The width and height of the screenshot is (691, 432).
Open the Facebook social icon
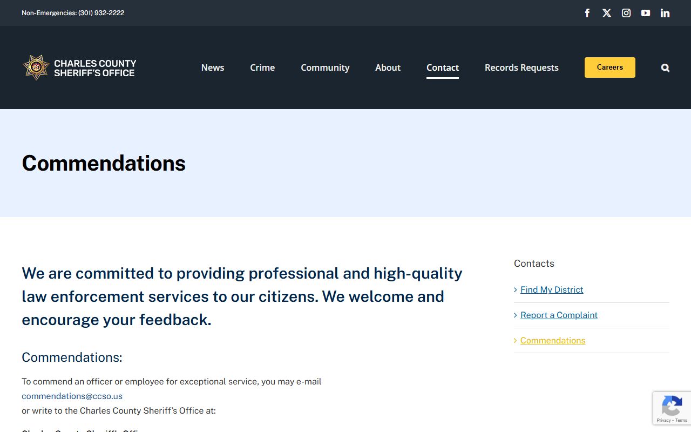587,13
